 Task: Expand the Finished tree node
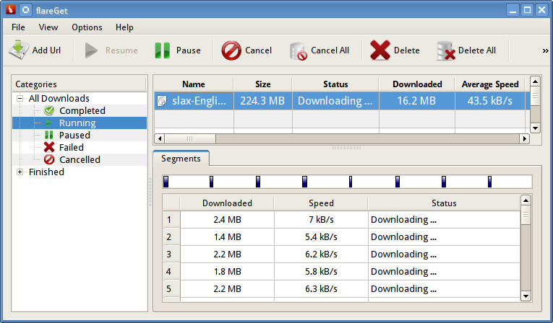(20, 172)
